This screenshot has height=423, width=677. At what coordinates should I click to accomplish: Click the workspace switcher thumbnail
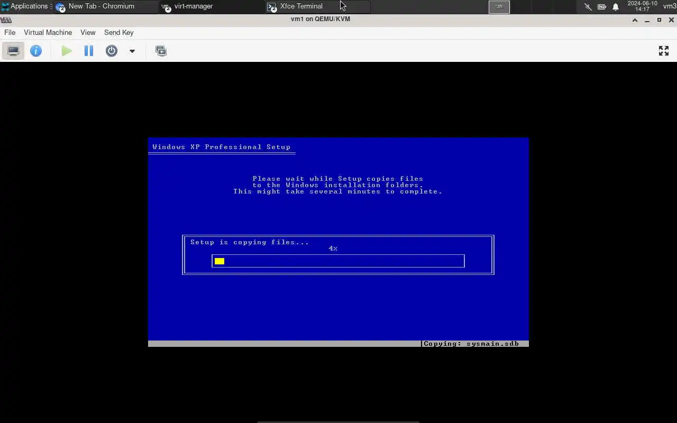(499, 6)
